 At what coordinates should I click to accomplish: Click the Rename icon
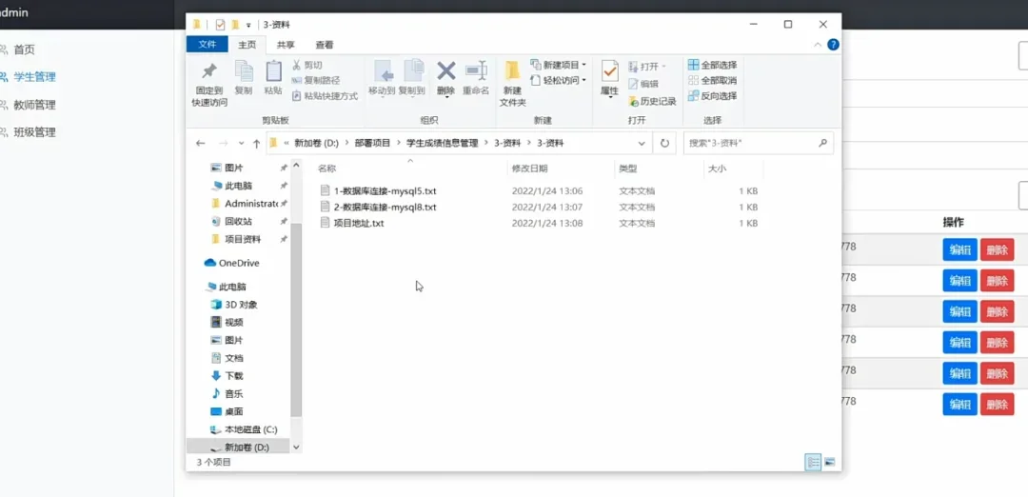476,78
